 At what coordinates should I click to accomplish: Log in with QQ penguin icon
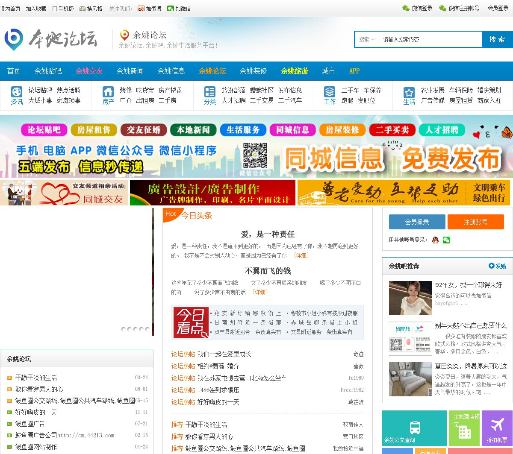pyautogui.click(x=435, y=240)
